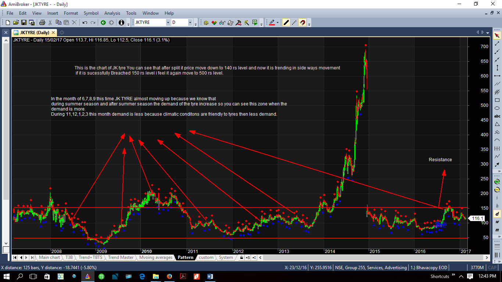The width and height of the screenshot is (502, 282).
Task: Click the yellow Zoom Out icon
Action: click(497, 189)
